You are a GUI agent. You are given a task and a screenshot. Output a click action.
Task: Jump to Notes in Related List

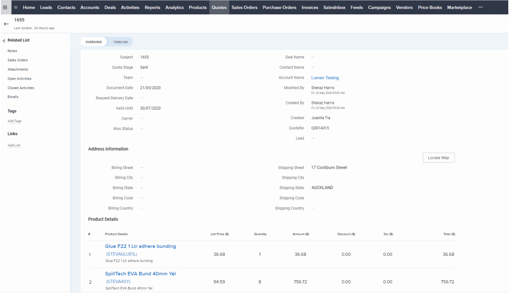tap(12, 51)
